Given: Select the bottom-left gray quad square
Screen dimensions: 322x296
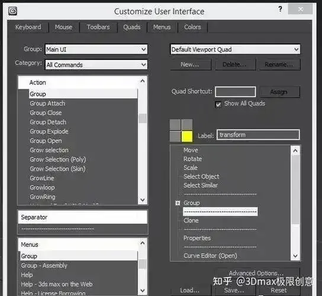Looking at the screenshot, I should 175,136.
